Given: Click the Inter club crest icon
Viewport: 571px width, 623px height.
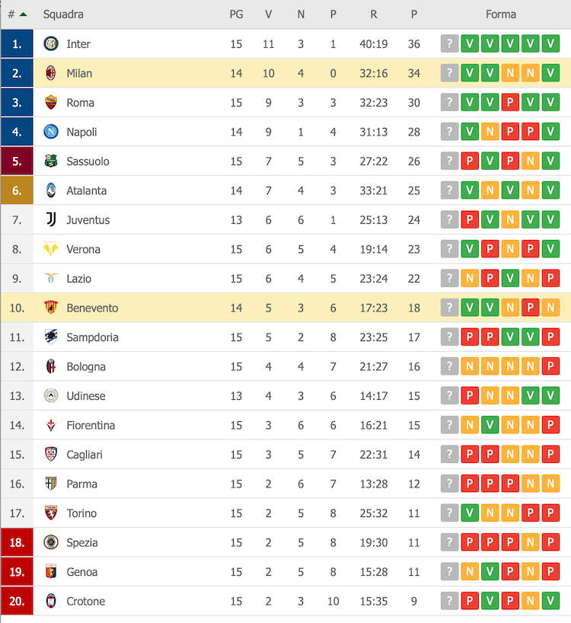Looking at the screenshot, I should coord(51,44).
